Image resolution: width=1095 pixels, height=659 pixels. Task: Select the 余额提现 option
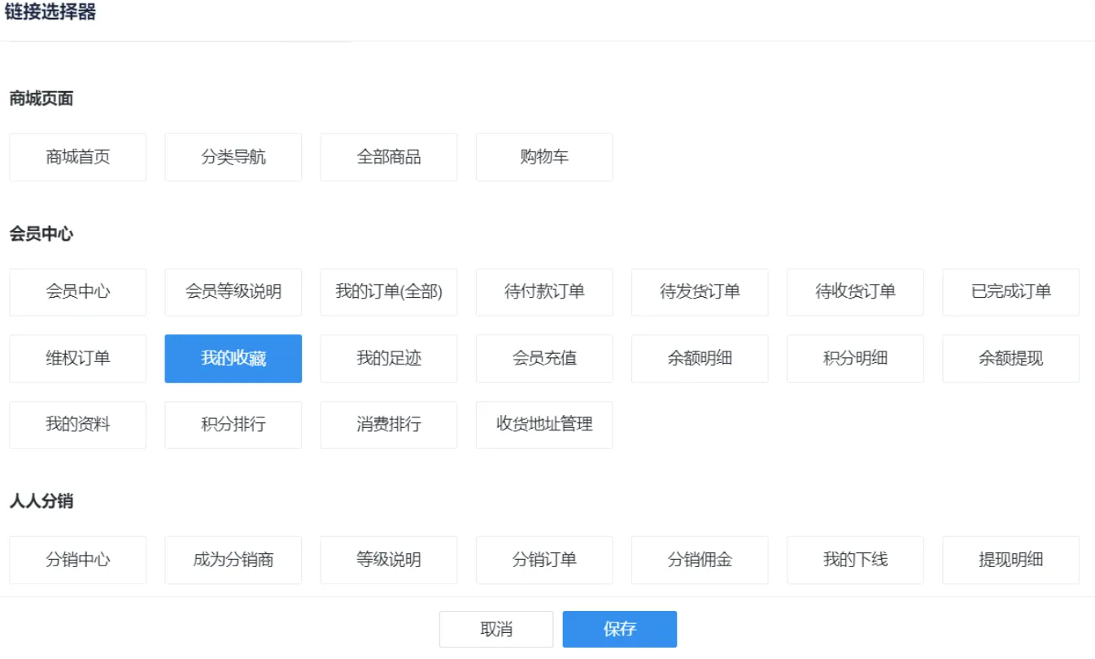tap(1010, 359)
